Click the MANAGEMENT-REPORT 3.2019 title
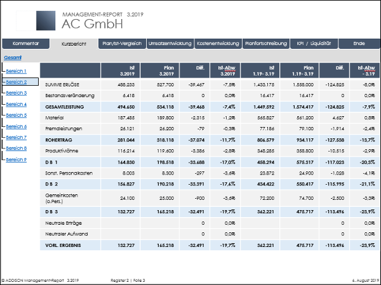The height and width of the screenshot is (285, 381). tap(103, 15)
